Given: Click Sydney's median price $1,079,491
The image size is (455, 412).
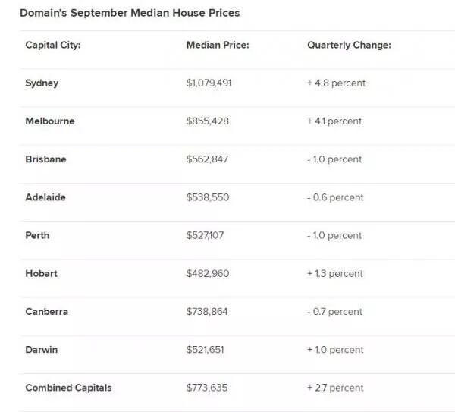Looking at the screenshot, I should pos(209,83).
